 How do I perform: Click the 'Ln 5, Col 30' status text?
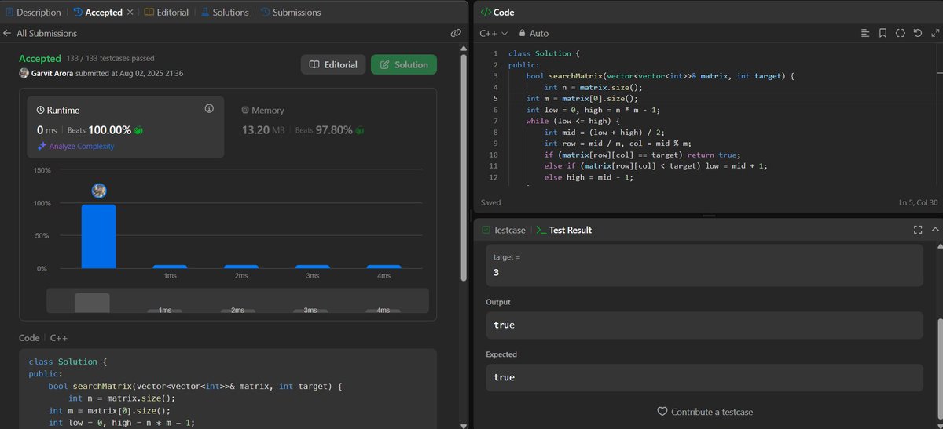tap(917, 203)
